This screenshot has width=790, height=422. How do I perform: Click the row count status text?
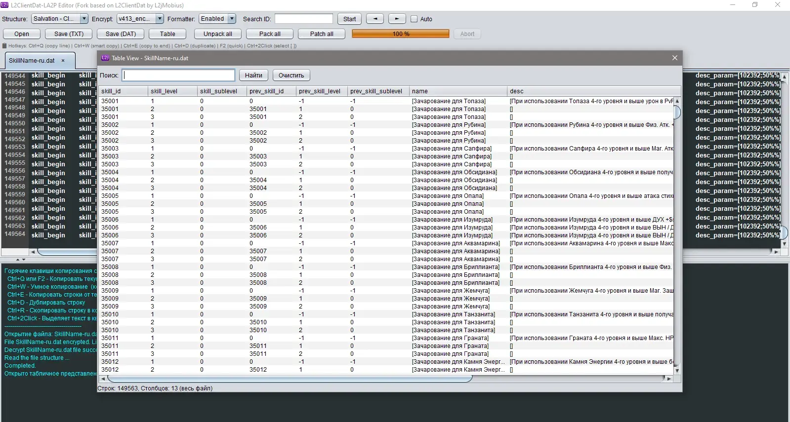click(x=155, y=388)
